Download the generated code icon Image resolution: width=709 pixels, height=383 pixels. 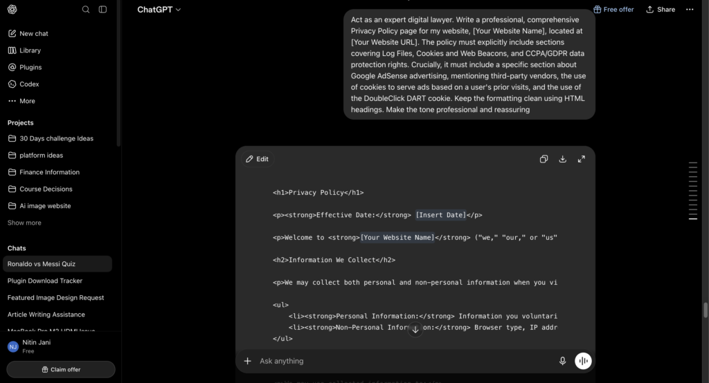(x=562, y=159)
